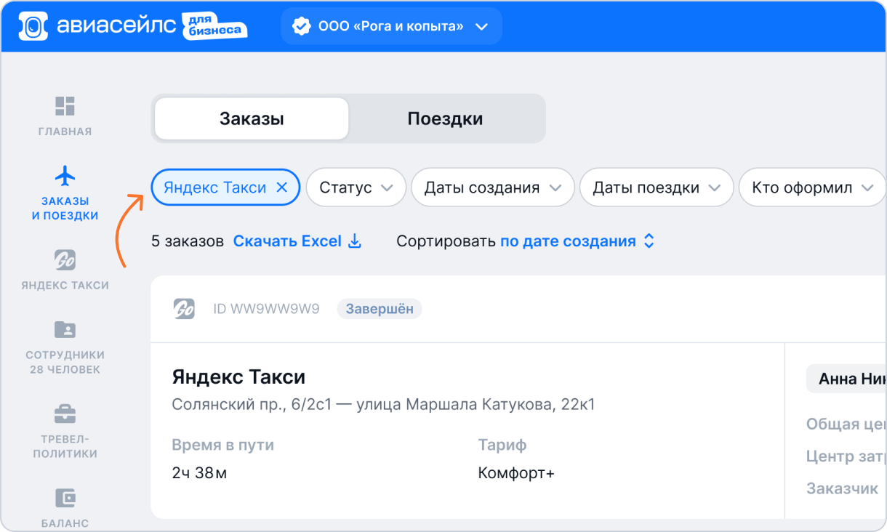Open the Баланс wallet icon

[65, 499]
